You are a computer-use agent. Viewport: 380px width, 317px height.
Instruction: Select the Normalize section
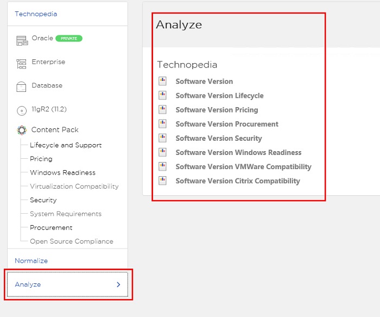(x=31, y=260)
